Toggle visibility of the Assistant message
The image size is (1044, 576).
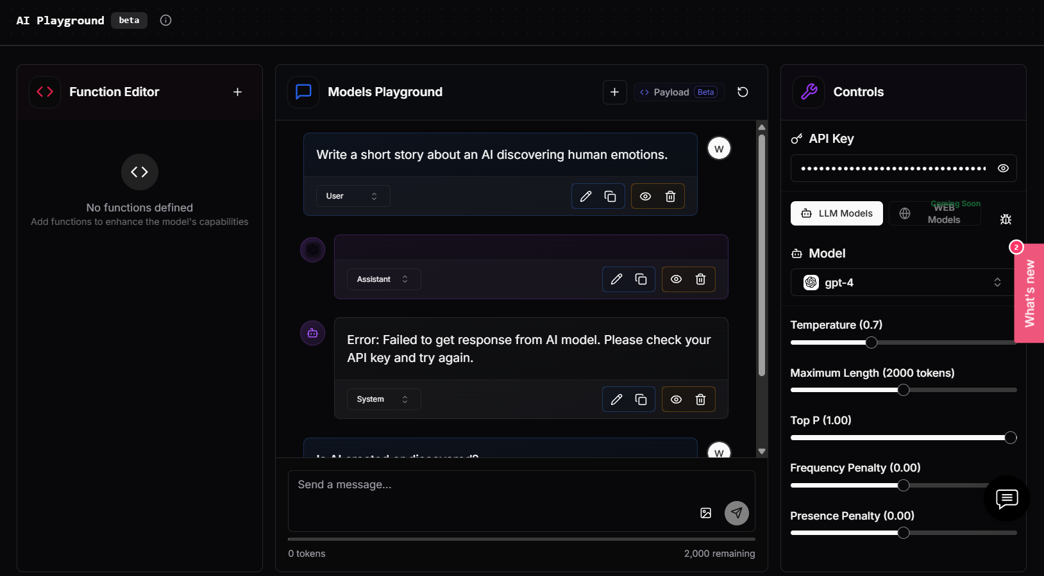tap(676, 279)
